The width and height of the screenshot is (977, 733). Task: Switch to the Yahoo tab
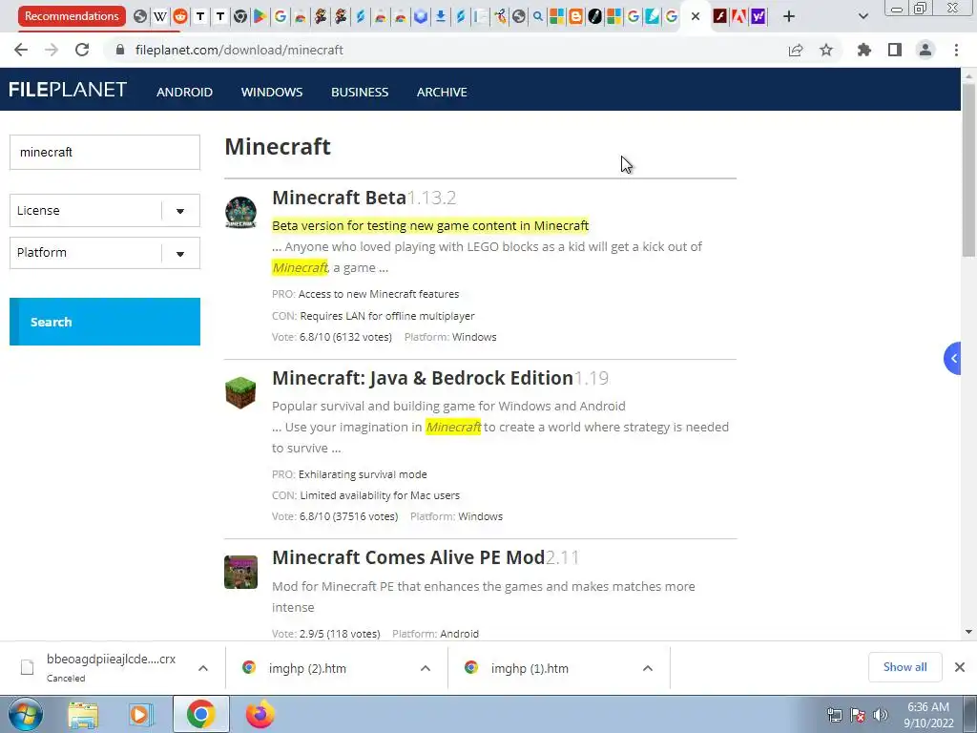pos(759,16)
